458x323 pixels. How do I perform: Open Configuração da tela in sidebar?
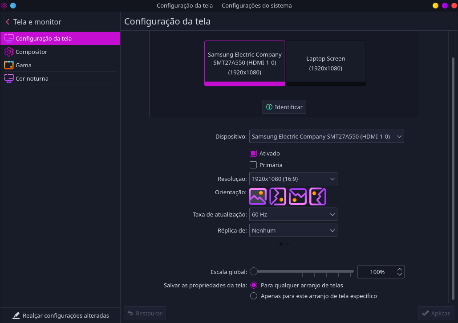[60, 38]
